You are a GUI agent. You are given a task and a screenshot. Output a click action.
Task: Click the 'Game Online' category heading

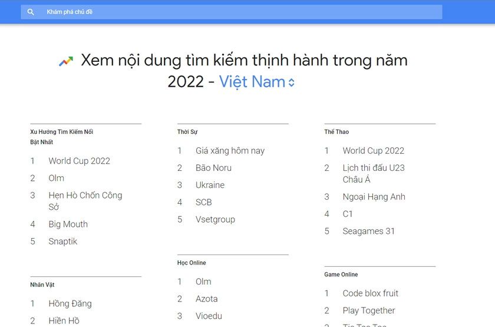(x=341, y=275)
